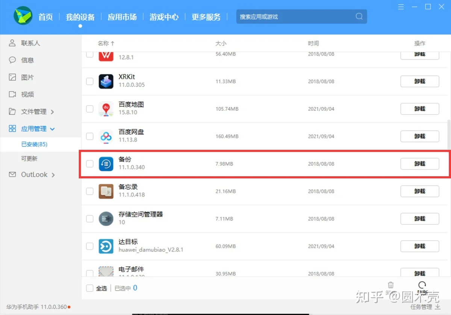Tick the checkbox for 百度网盘
This screenshot has height=315, width=451.
click(x=90, y=136)
